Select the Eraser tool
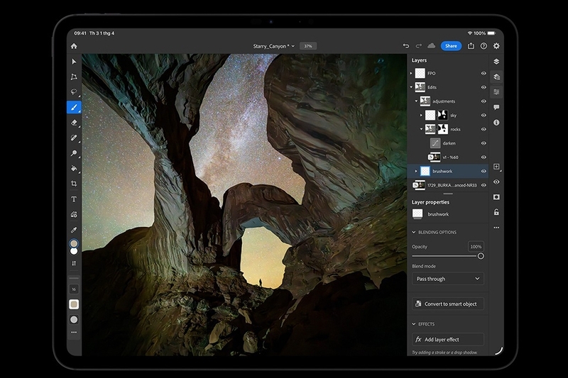Viewport: 568px width, 378px height. point(74,123)
